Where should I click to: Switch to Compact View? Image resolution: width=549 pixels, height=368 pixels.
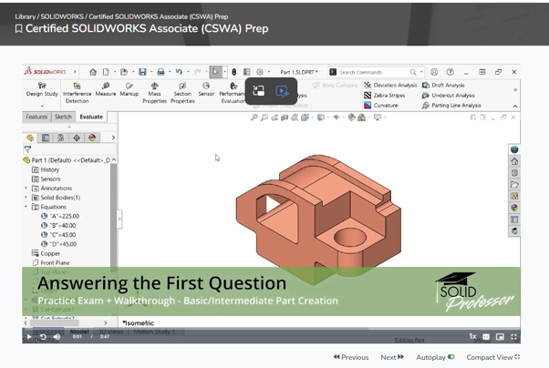click(493, 357)
